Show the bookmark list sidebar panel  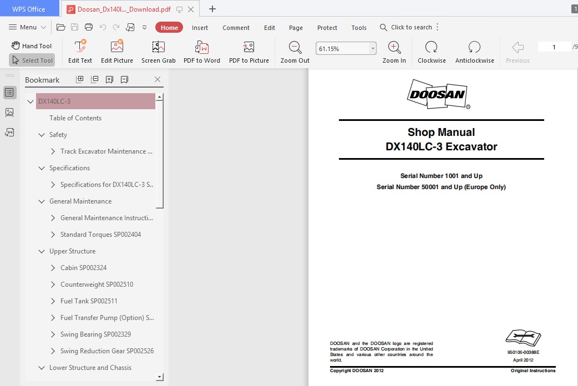[9, 92]
